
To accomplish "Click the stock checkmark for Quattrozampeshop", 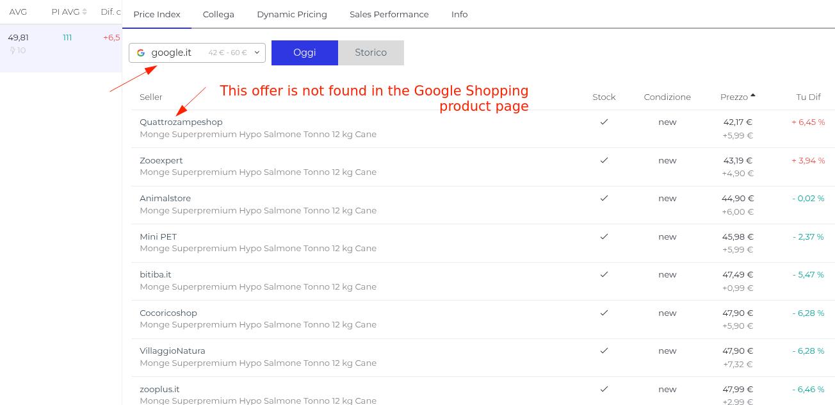I will click(x=604, y=122).
